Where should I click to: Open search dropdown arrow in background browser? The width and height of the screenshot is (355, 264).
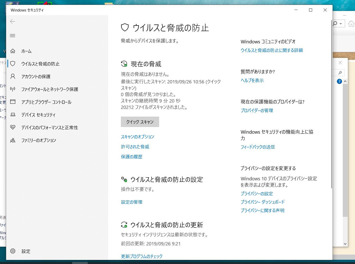pyautogui.click(x=341, y=24)
